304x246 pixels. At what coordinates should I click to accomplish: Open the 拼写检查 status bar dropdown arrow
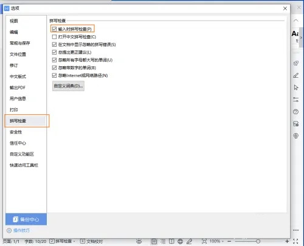coord(74,241)
